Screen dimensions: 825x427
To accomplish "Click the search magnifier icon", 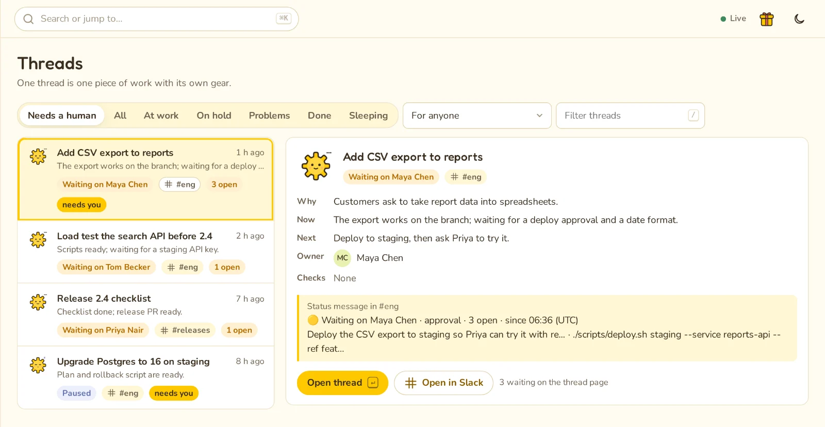I will click(28, 19).
